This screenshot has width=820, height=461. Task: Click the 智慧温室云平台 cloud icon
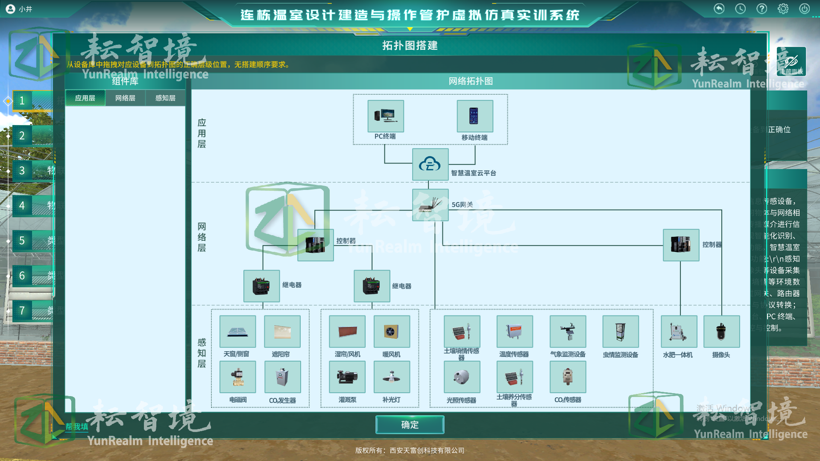430,164
